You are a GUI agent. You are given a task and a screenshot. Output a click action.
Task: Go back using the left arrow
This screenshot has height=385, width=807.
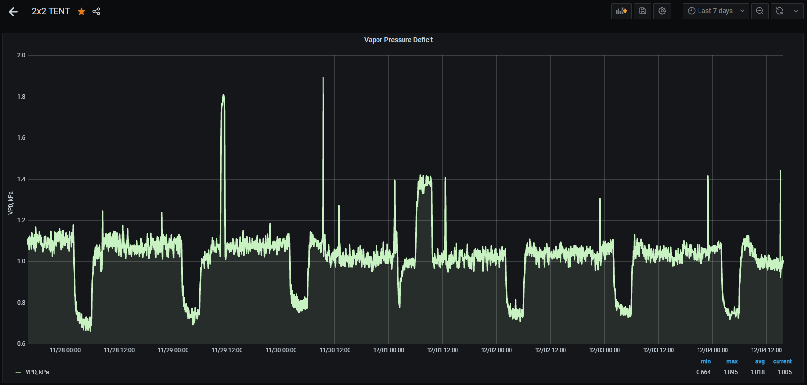(x=13, y=12)
